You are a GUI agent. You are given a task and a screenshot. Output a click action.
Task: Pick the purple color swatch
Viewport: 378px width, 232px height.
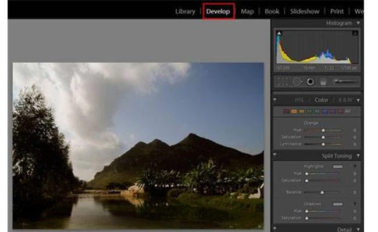pos(333,111)
